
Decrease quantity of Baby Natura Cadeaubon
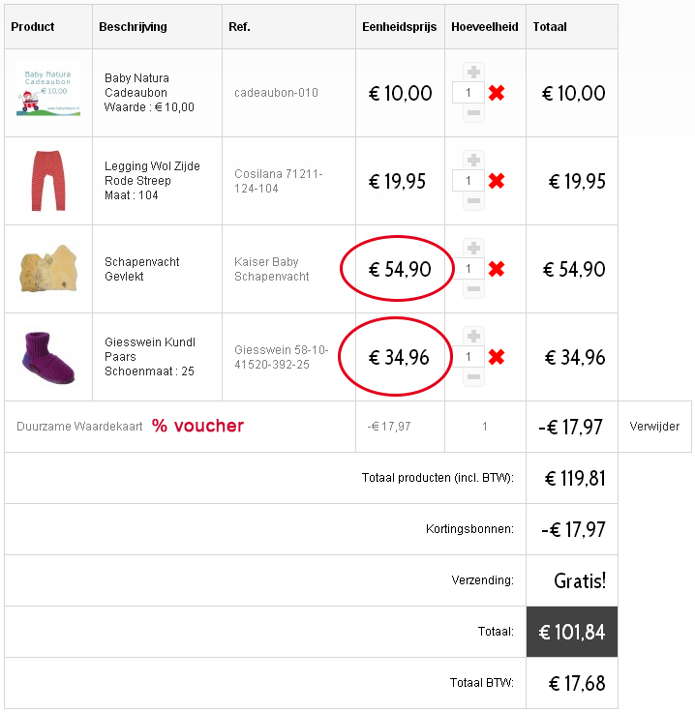coord(473,113)
